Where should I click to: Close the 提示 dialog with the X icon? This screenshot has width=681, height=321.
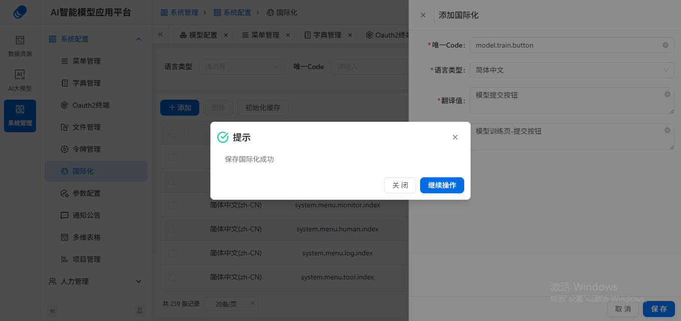(455, 137)
